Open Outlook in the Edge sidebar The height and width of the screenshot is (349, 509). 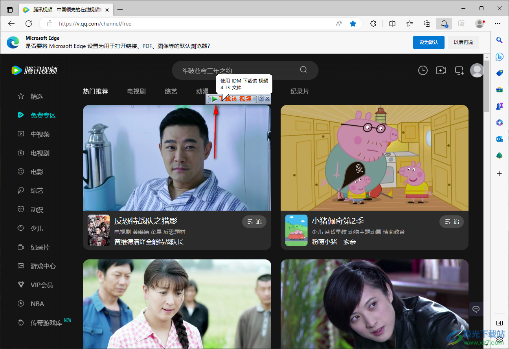500,139
